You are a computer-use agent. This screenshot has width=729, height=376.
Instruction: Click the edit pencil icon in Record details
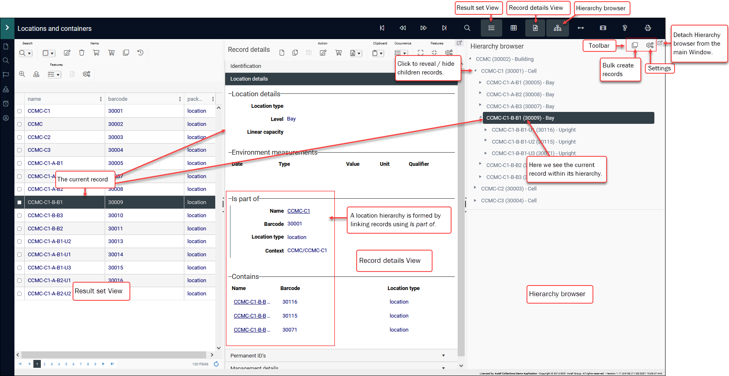[323, 53]
